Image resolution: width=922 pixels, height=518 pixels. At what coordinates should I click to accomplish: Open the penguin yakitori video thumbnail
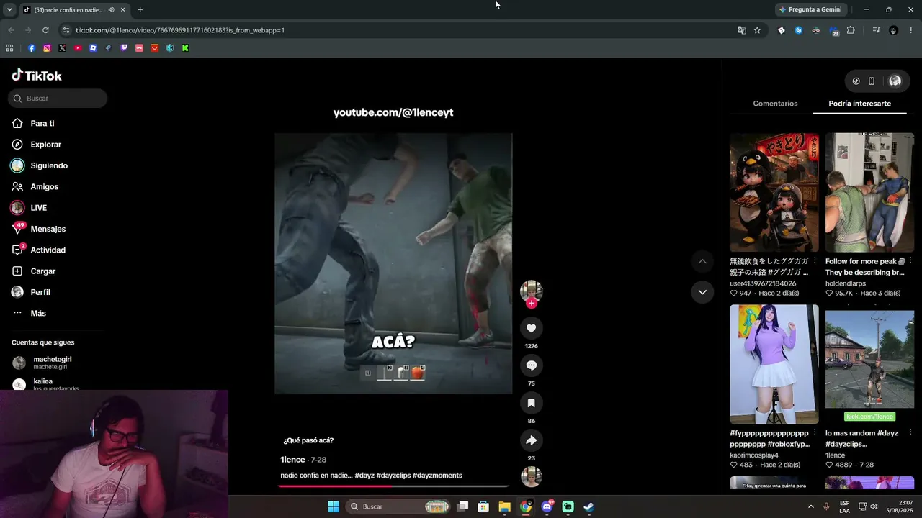774,192
